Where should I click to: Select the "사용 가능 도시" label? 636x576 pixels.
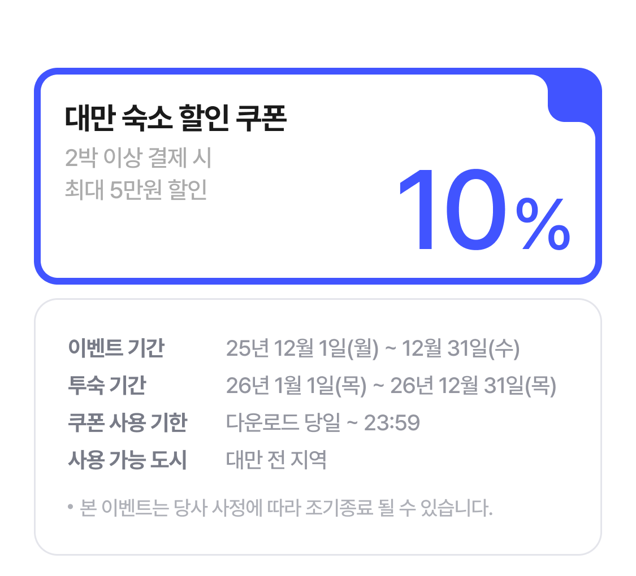tap(127, 460)
